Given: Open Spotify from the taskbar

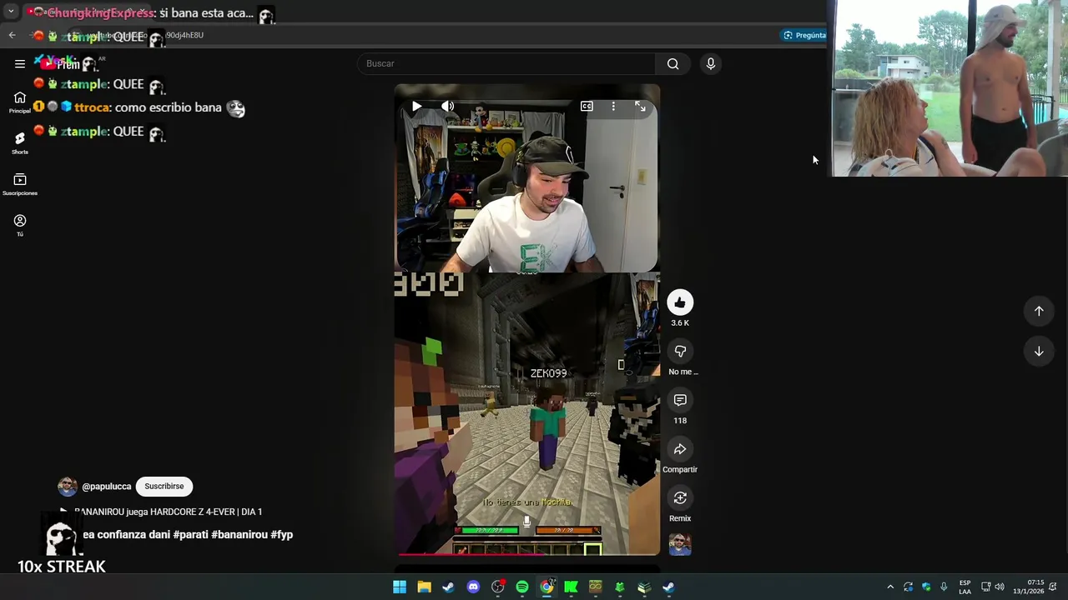Looking at the screenshot, I should click(x=522, y=587).
